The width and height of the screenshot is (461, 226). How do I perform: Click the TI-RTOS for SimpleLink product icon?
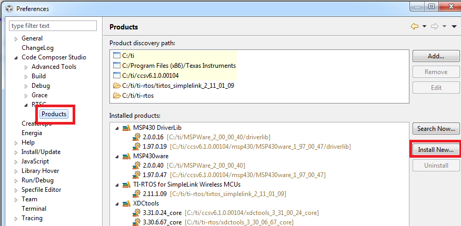[x=126, y=184]
